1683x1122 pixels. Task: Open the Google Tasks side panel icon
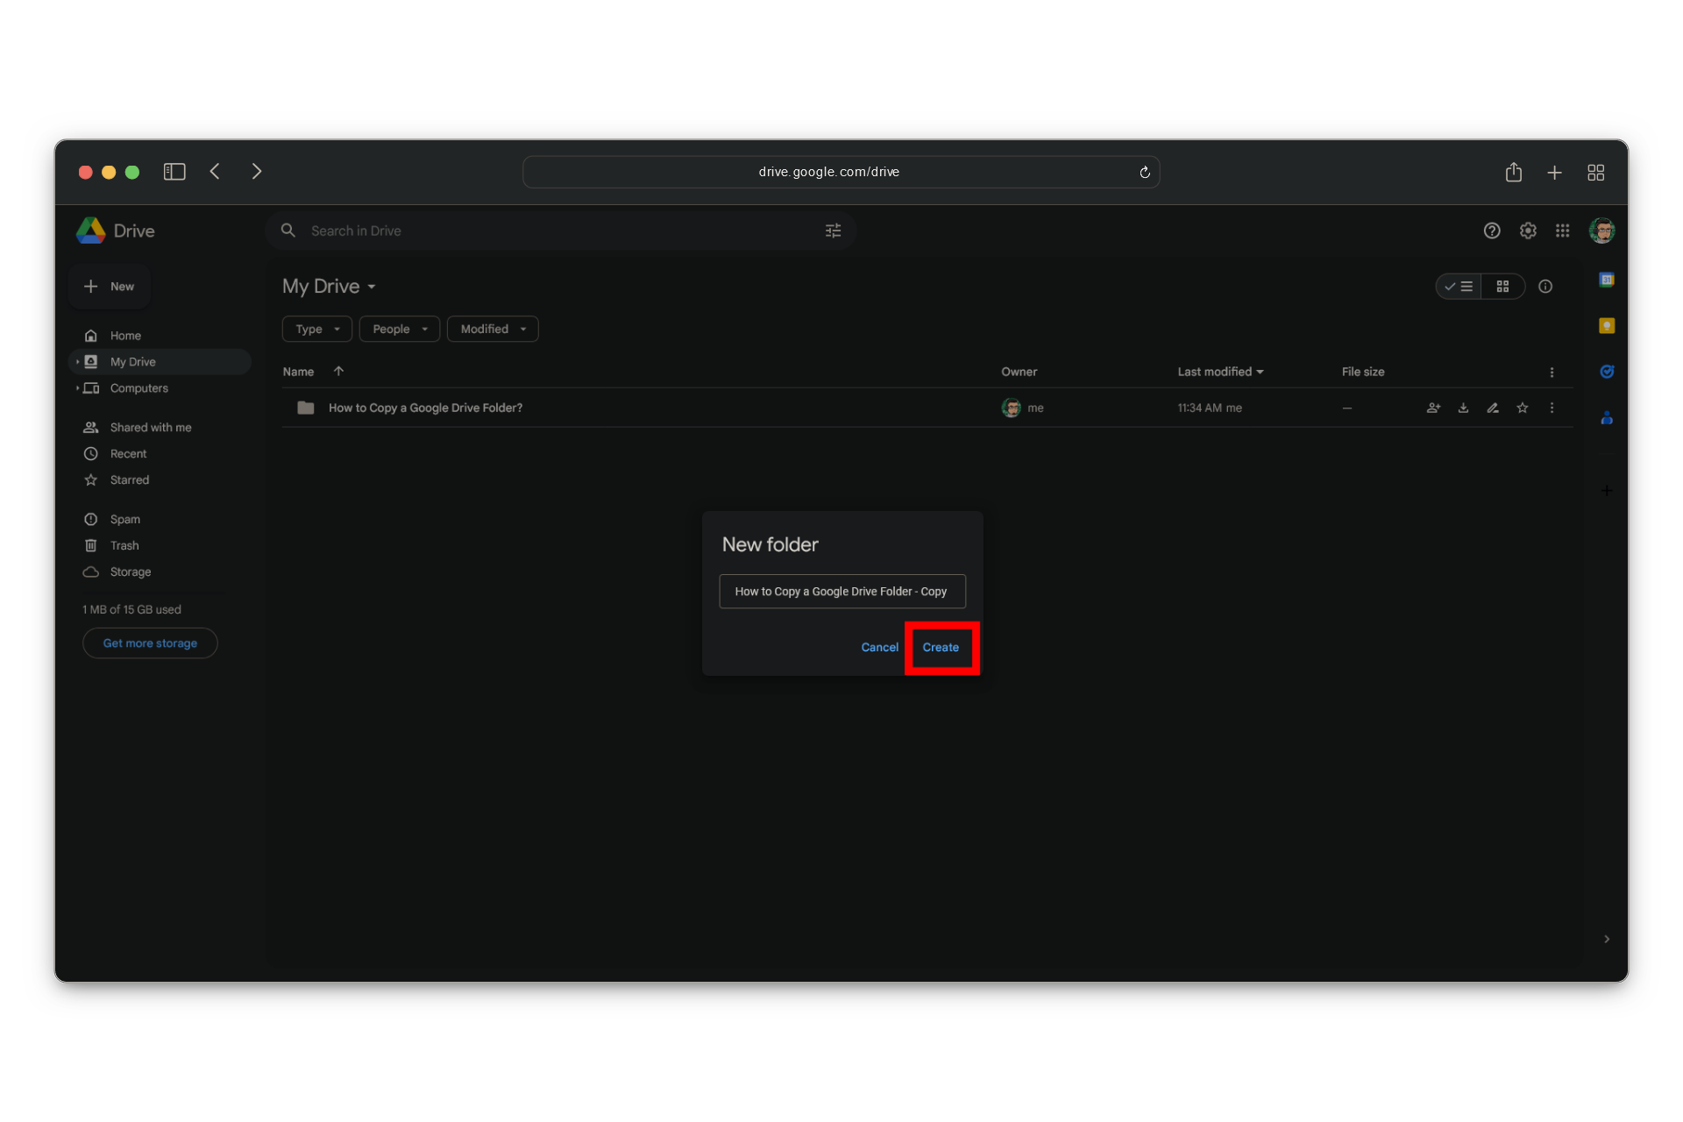(x=1607, y=372)
